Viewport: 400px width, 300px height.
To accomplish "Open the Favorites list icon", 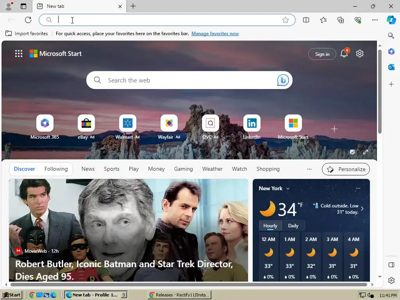I will tap(323, 20).
